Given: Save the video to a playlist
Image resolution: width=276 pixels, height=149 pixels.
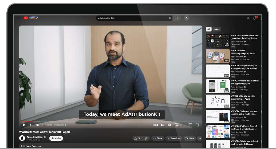Looking at the screenshot, I should click(x=190, y=138).
